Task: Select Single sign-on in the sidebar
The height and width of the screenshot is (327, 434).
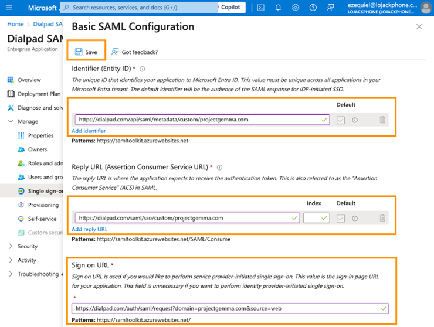Action: [x=45, y=191]
